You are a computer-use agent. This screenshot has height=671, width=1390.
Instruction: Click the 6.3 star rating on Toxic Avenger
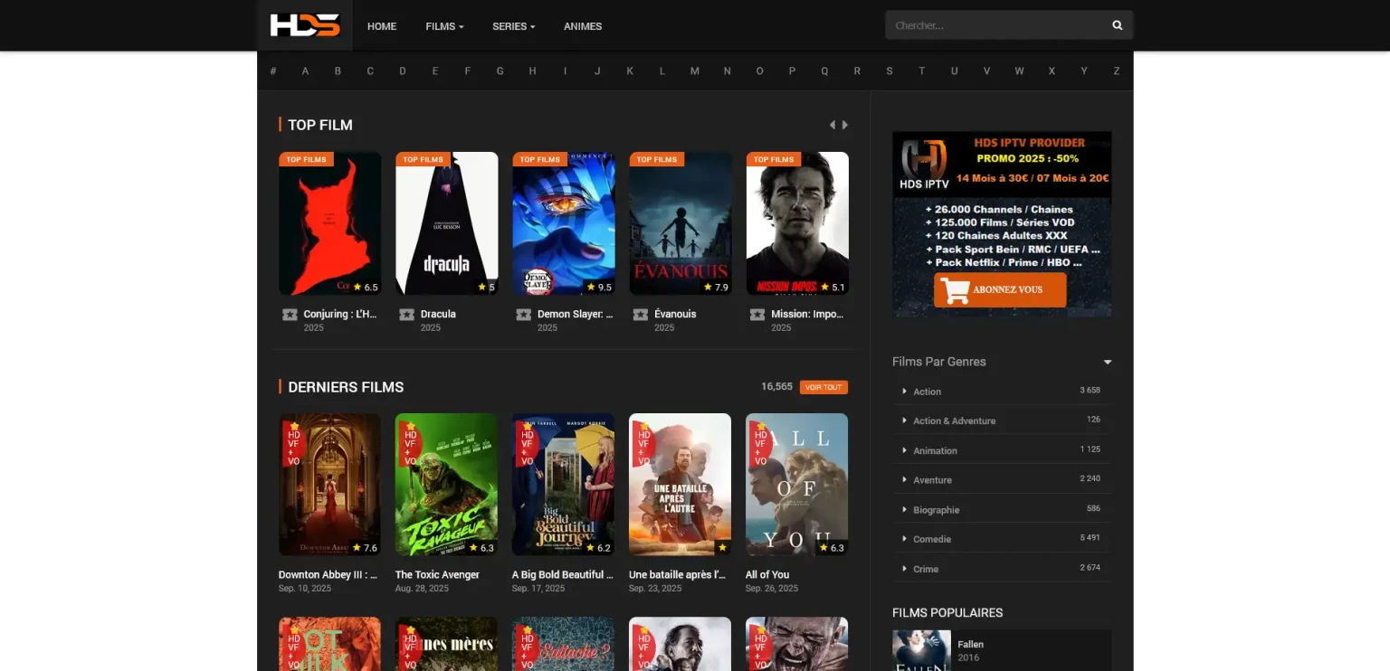click(x=482, y=547)
